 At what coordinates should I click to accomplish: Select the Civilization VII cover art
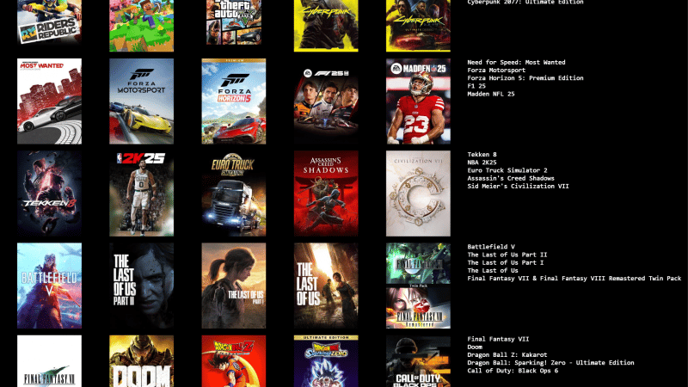418,193
